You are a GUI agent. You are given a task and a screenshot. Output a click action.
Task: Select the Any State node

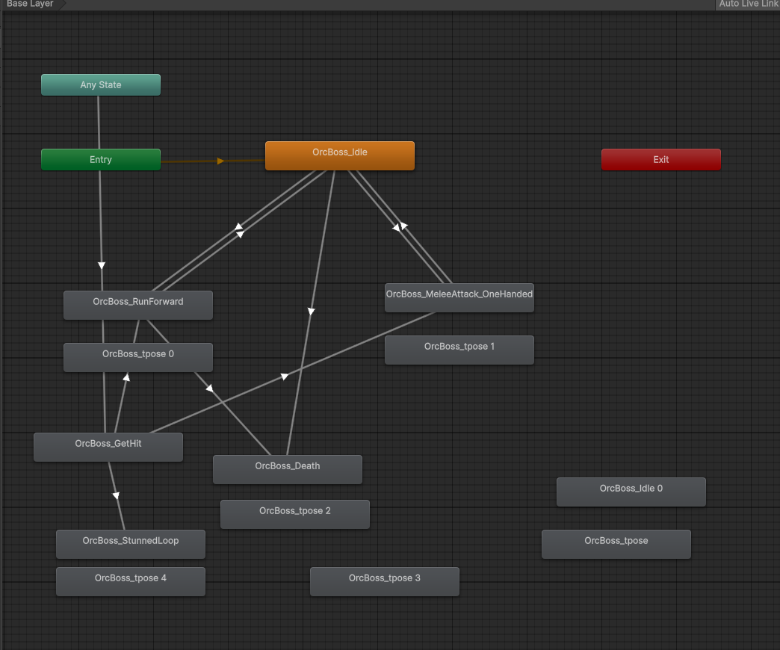(x=101, y=85)
